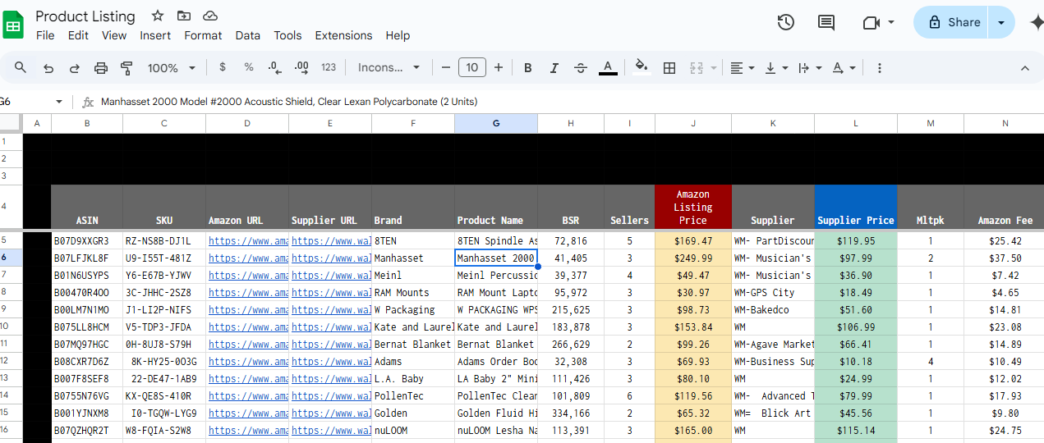The height and width of the screenshot is (443, 1044).
Task: Select the Amazon Listing Price header cell
Action: tap(693, 208)
